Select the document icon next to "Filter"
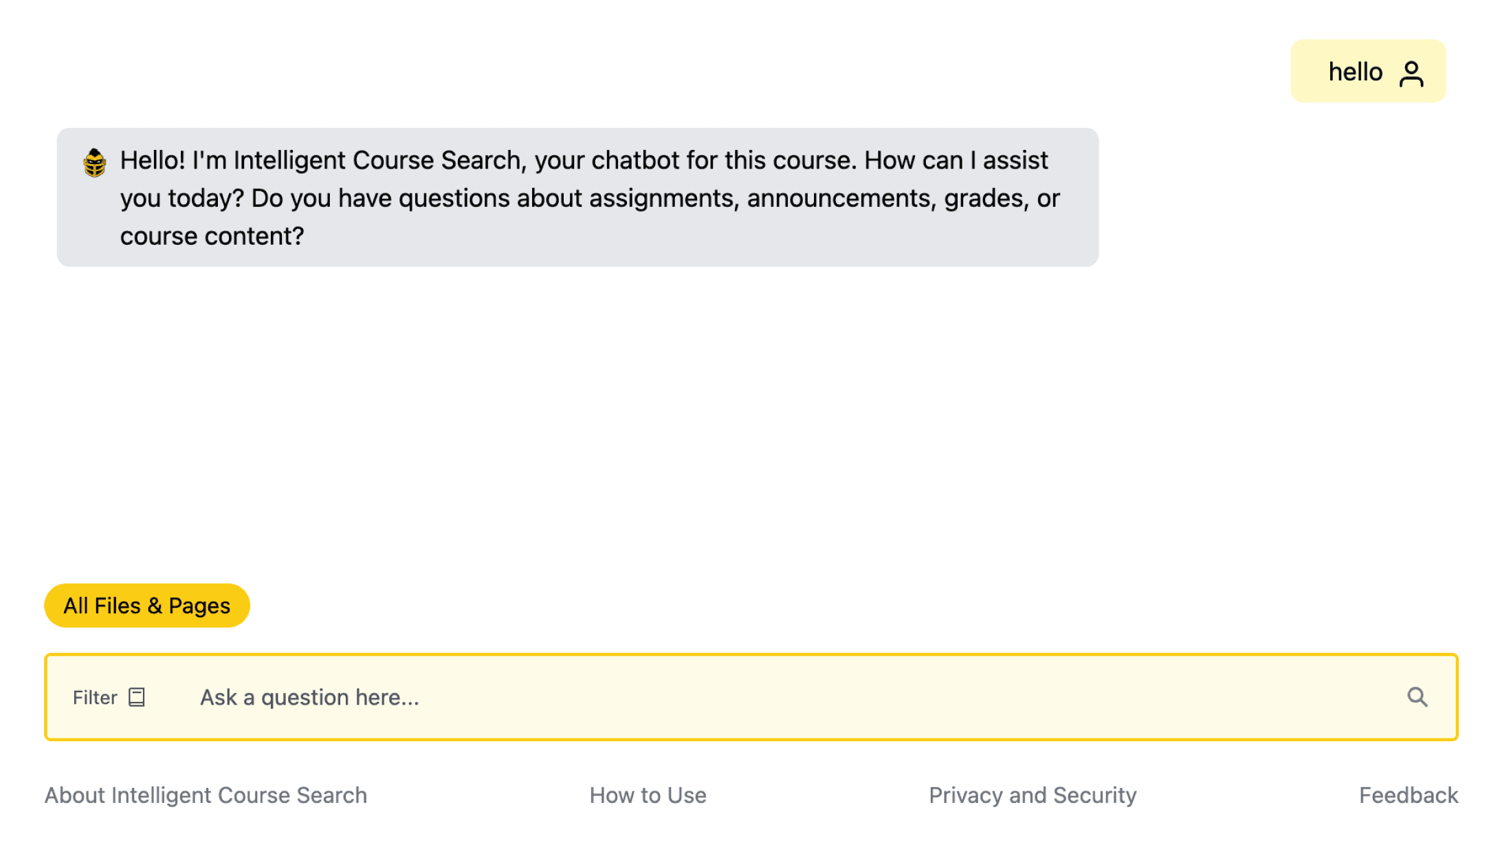Screen dimensions: 1511x847 tap(137, 696)
